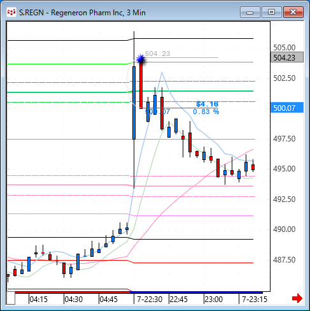Click the 487.50 price scale label
310x311 pixels.
(x=284, y=260)
